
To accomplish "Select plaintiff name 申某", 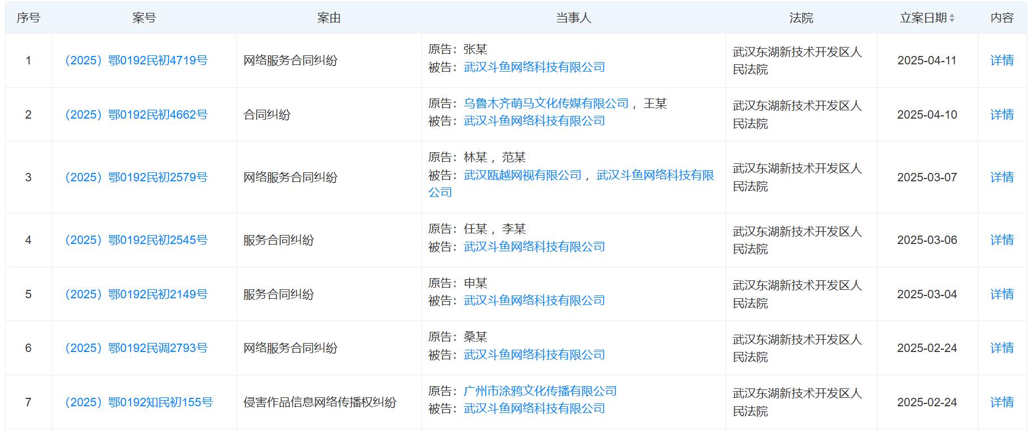I will pos(476,283).
